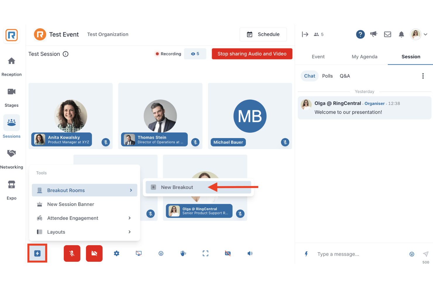Toggle Michael Bauer's muted mic icon
The image size is (433, 288).
[x=285, y=142]
